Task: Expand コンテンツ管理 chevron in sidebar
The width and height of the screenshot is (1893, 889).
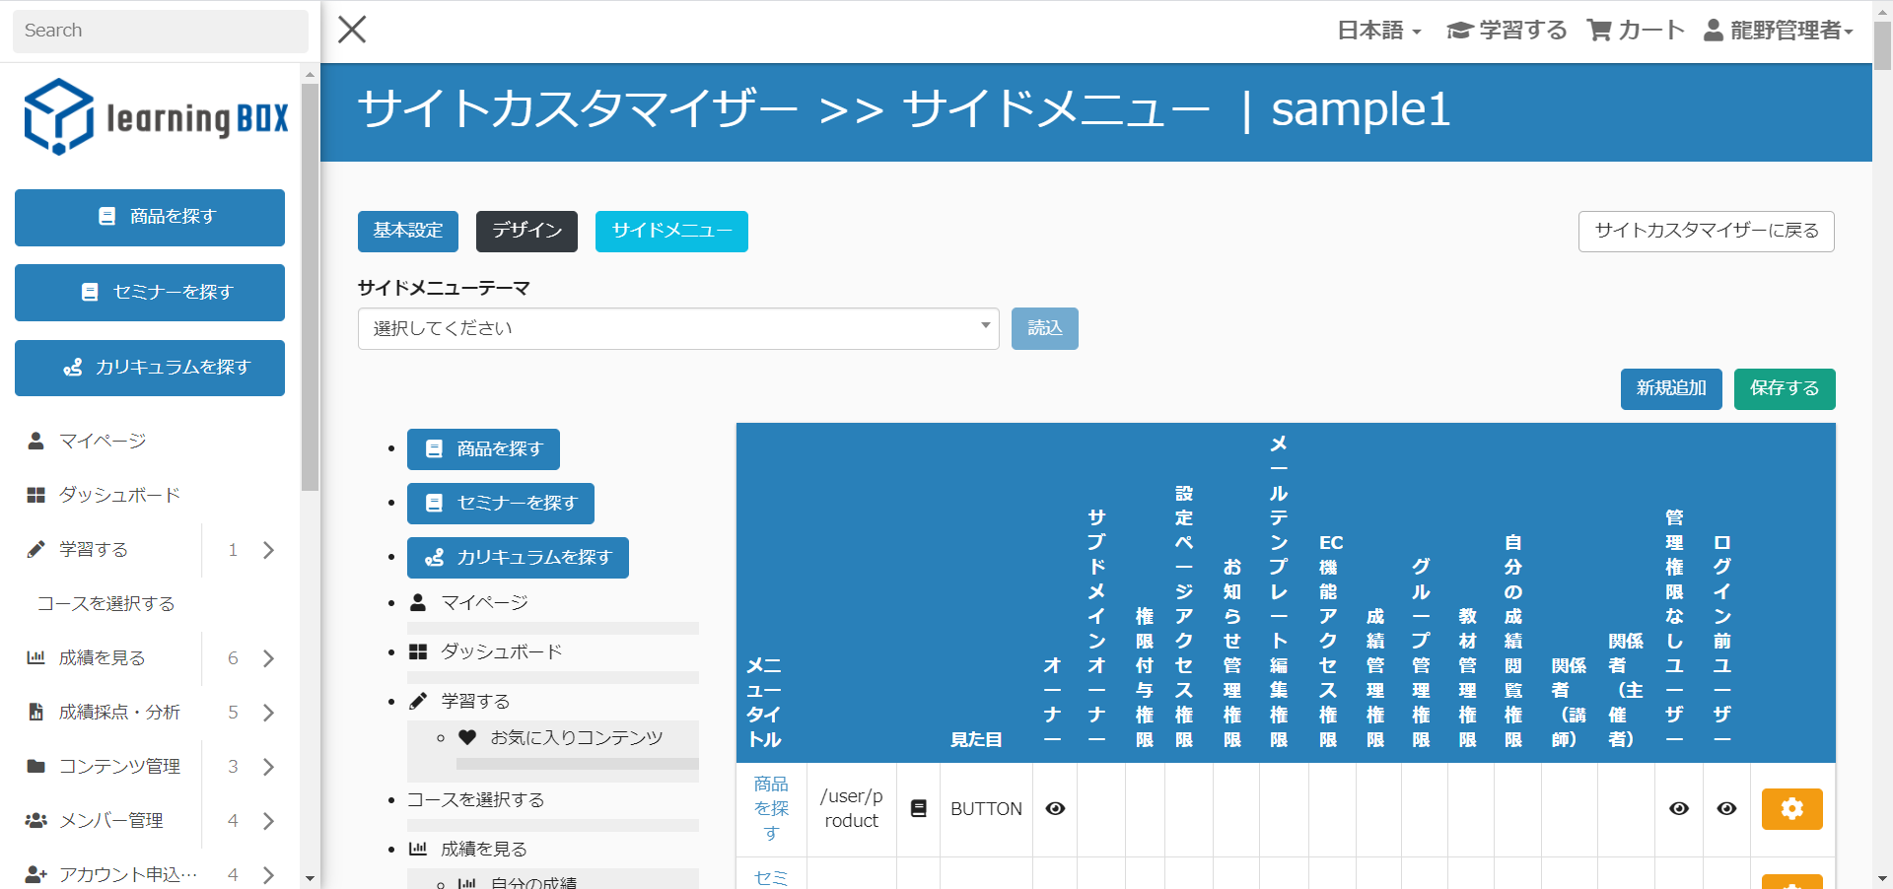Action: pyautogui.click(x=268, y=767)
